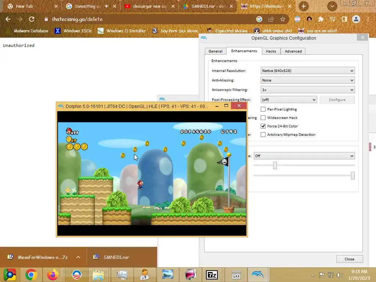Expand options arrow for MesaForWindows download
This screenshot has width=376, height=282.
point(78,257)
